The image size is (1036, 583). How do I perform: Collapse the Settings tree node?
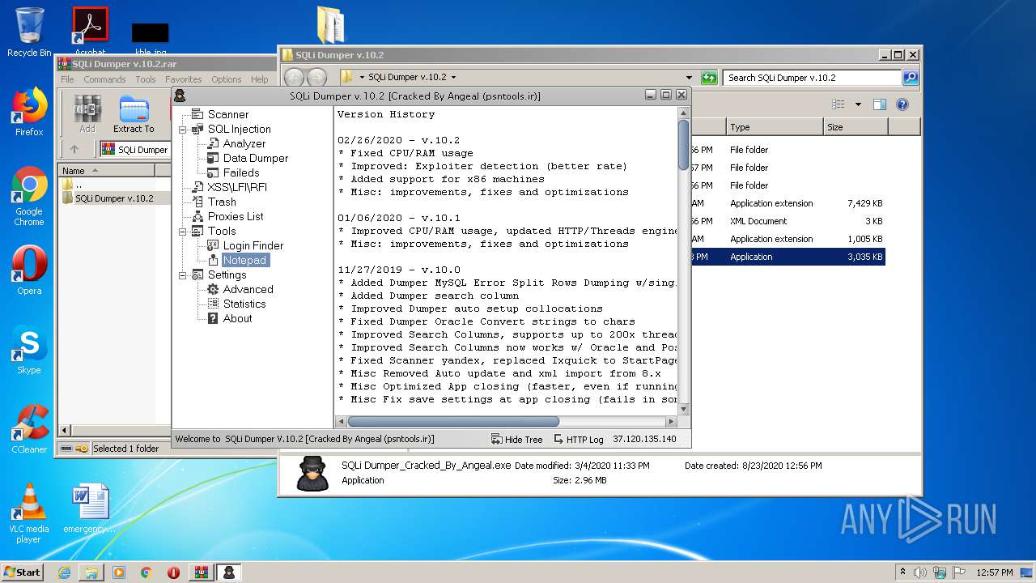click(183, 275)
